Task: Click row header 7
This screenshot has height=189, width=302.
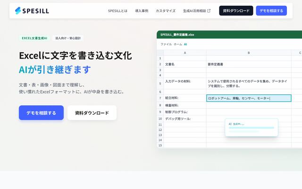Action: point(160,98)
